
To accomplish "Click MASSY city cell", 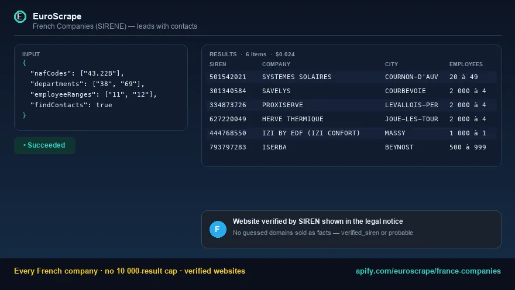I will 395,133.
